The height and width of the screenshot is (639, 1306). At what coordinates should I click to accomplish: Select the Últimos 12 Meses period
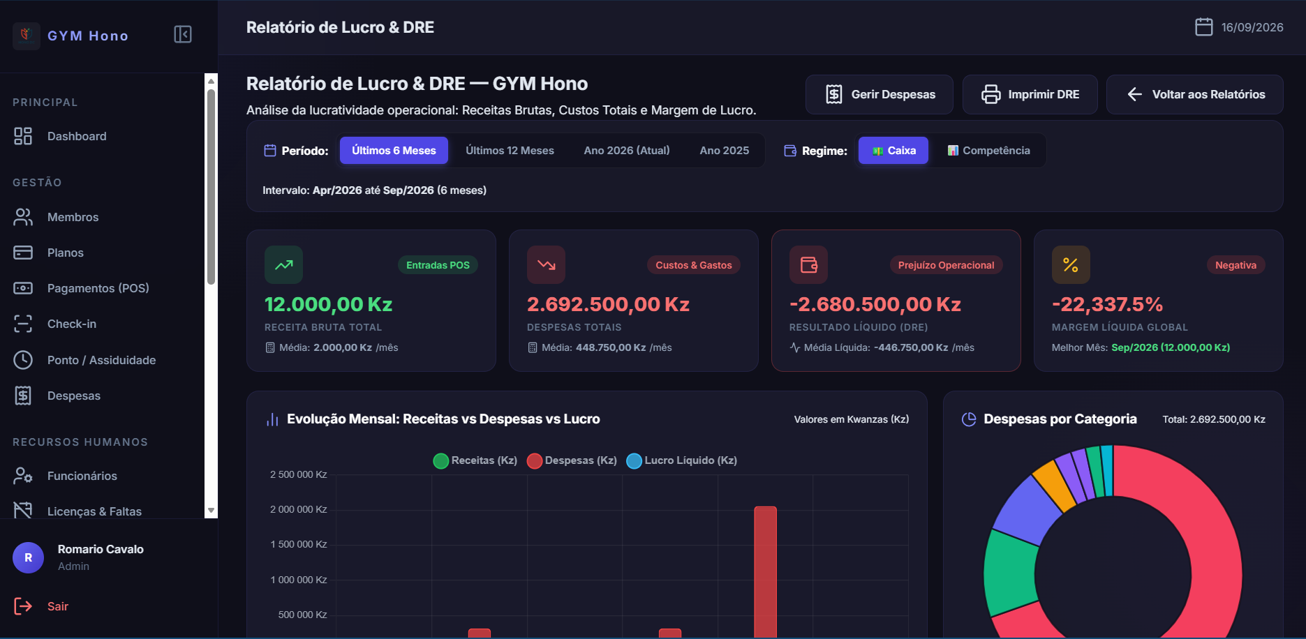[x=510, y=151]
